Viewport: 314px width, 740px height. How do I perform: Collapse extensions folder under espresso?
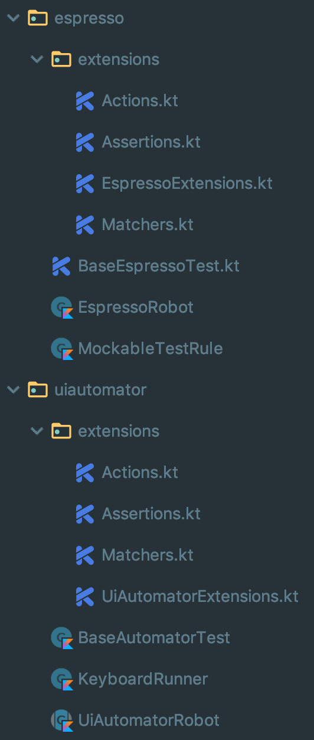[37, 60]
